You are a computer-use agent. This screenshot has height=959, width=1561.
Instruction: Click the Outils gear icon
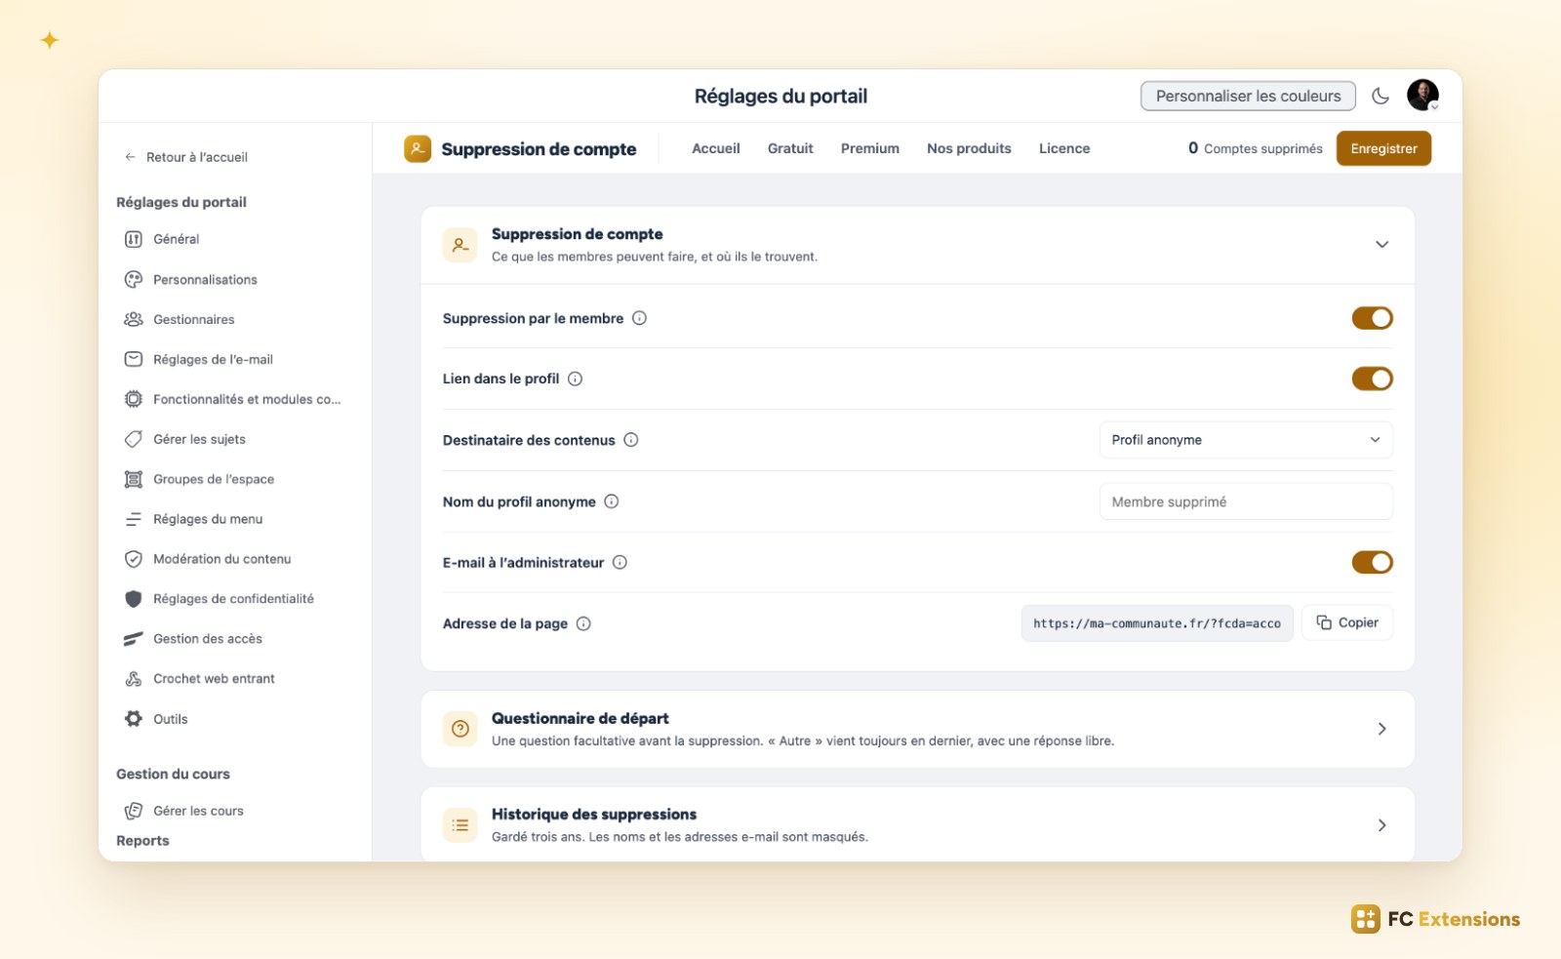tap(134, 719)
